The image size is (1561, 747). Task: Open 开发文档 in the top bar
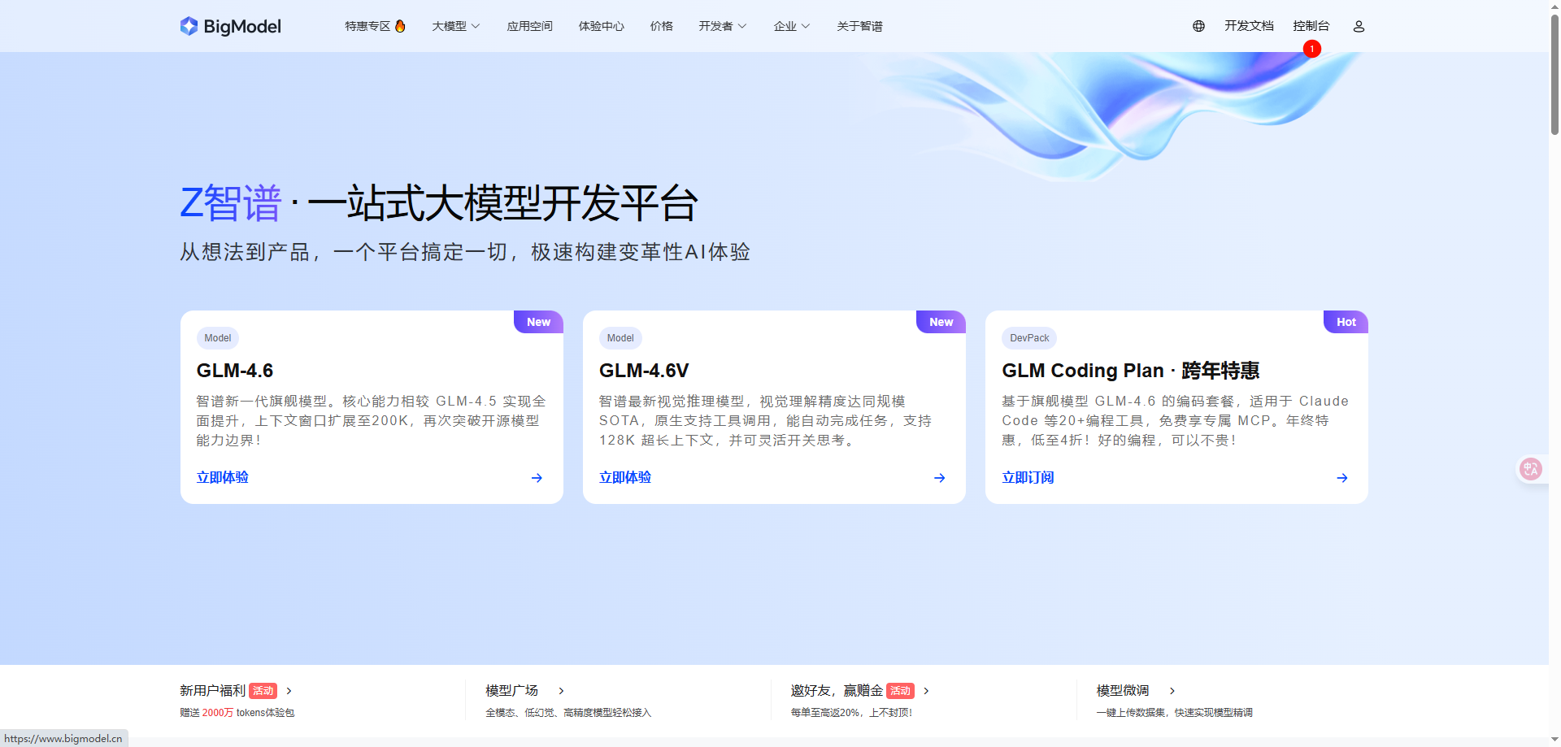tap(1249, 26)
